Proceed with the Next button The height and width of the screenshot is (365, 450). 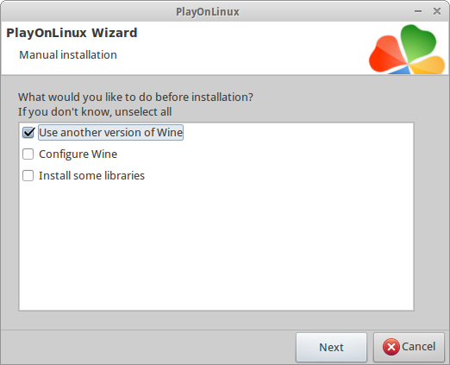[x=331, y=347]
